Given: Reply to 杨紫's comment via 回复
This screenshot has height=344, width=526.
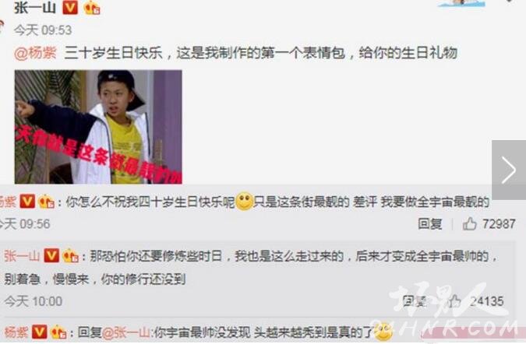Looking at the screenshot, I should click(x=430, y=223).
